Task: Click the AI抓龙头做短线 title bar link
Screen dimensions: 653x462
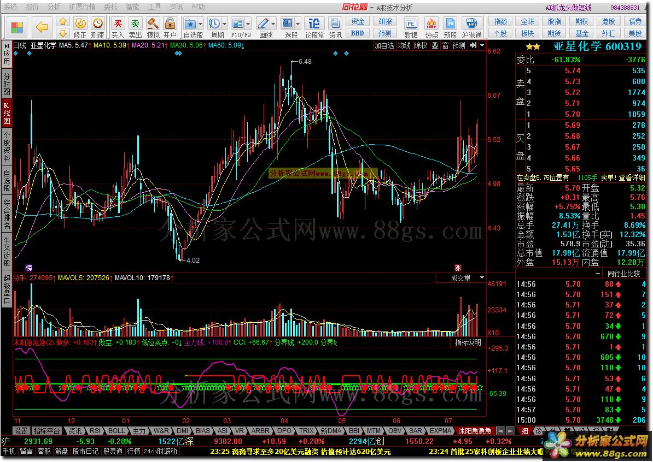Action: click(x=568, y=8)
